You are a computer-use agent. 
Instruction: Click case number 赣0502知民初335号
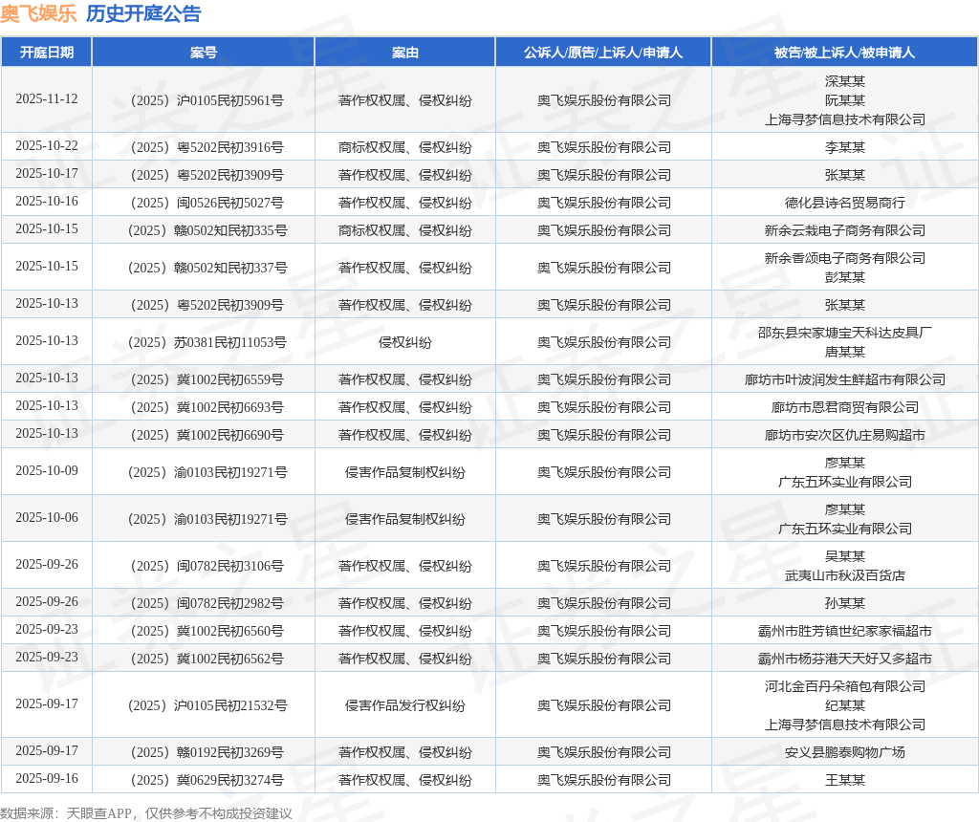coord(207,230)
